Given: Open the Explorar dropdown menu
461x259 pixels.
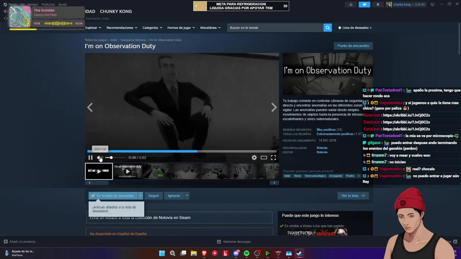Looking at the screenshot, I should coord(93,28).
